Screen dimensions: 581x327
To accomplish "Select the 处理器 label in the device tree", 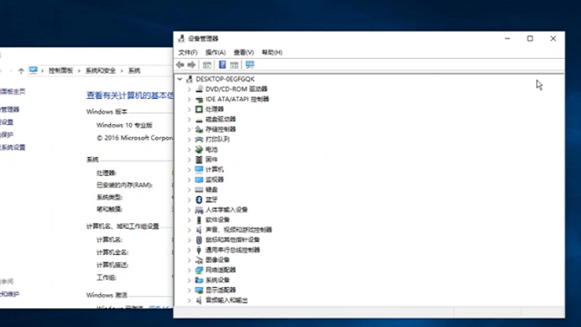I will (214, 109).
